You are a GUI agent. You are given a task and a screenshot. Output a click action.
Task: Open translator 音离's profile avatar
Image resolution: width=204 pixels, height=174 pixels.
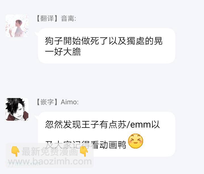17,26
